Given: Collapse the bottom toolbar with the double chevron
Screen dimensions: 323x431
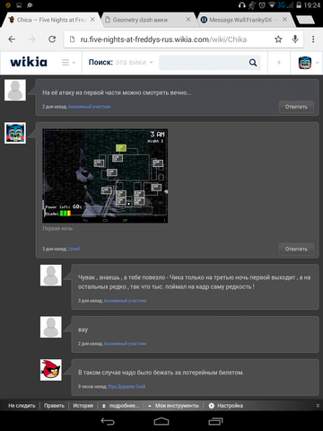Looking at the screenshot, I should [318, 406].
